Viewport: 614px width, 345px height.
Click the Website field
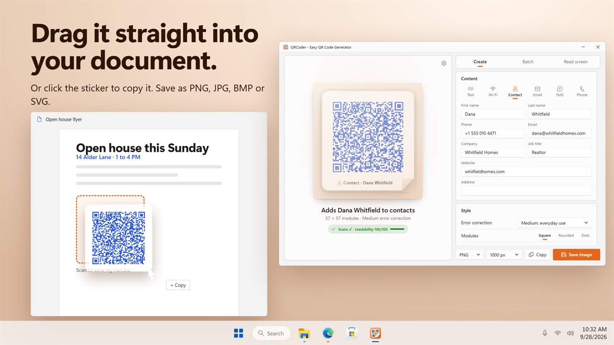click(x=526, y=172)
